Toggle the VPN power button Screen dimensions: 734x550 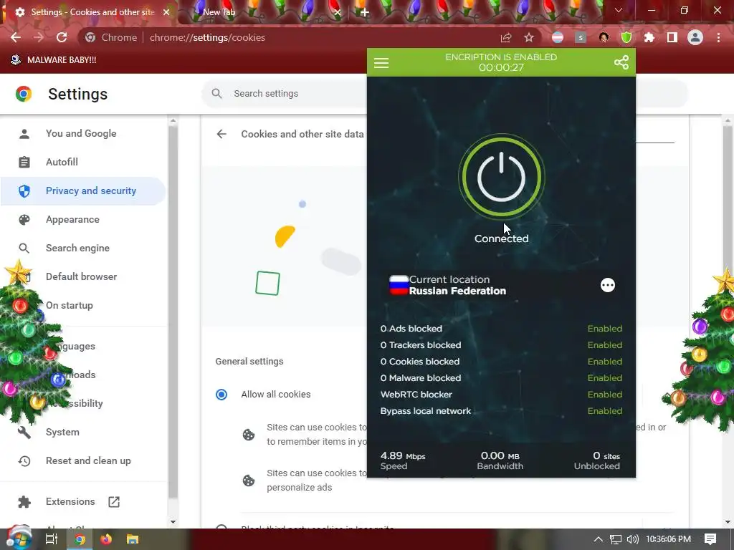pyautogui.click(x=501, y=178)
